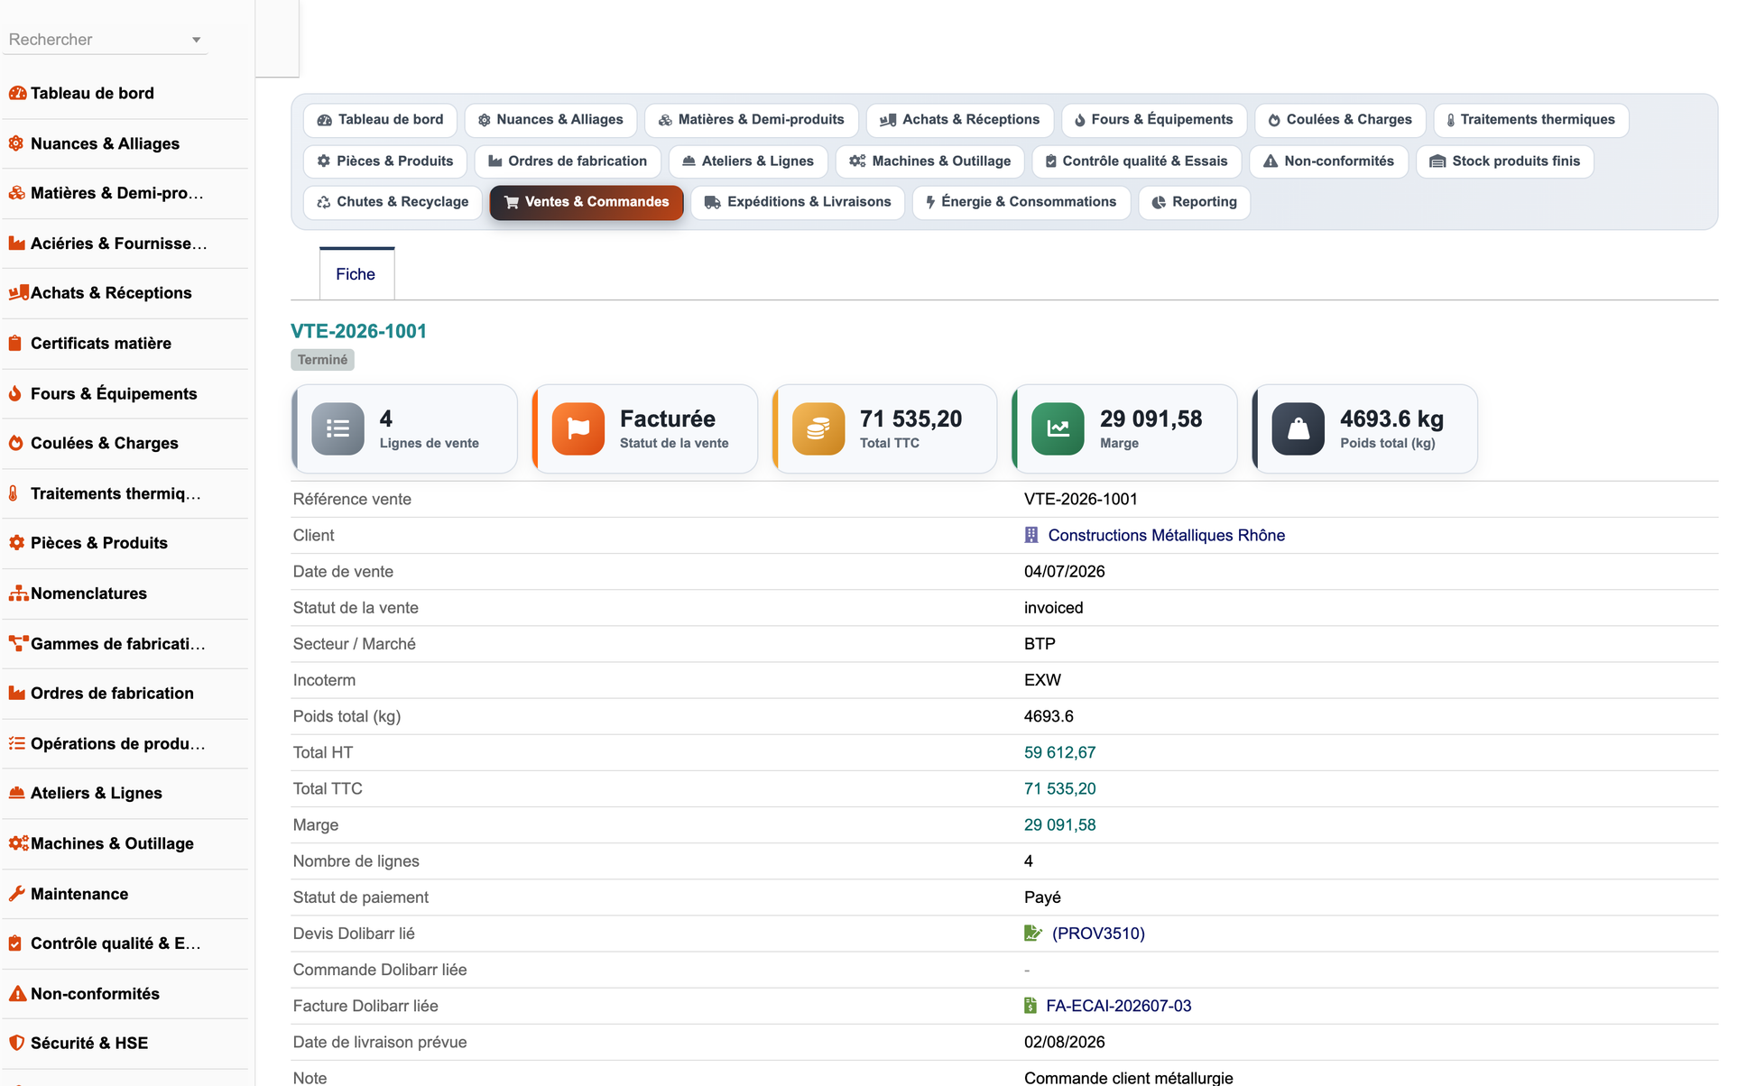Open the linked quote (PROV3510)
The height and width of the screenshot is (1086, 1756).
point(1098,934)
